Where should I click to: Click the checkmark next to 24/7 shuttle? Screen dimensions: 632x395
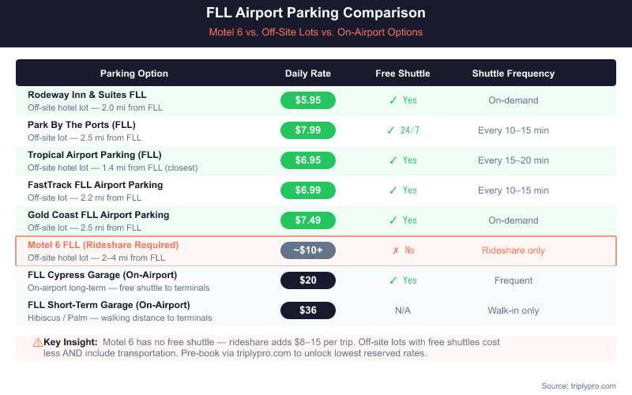click(391, 130)
